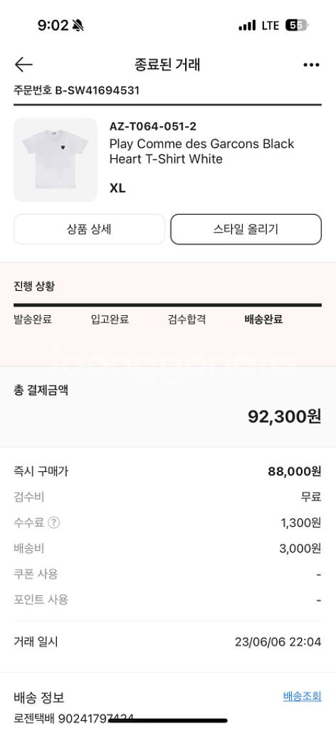
Task: Tap the 상품 상세 button
Action: 89,229
